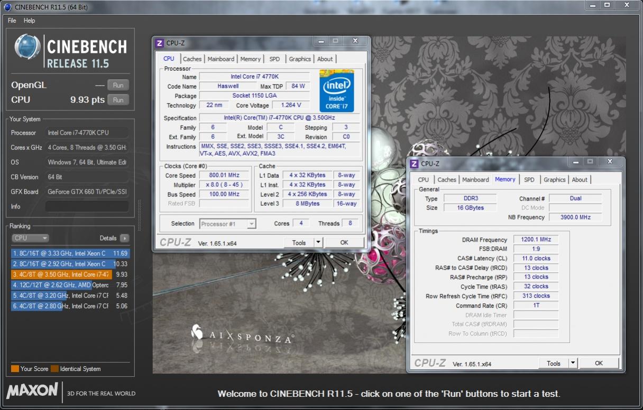Screen dimensions: 643x410
Task: Click the Z icon in CPU-Z processor window title
Action: tap(160, 43)
